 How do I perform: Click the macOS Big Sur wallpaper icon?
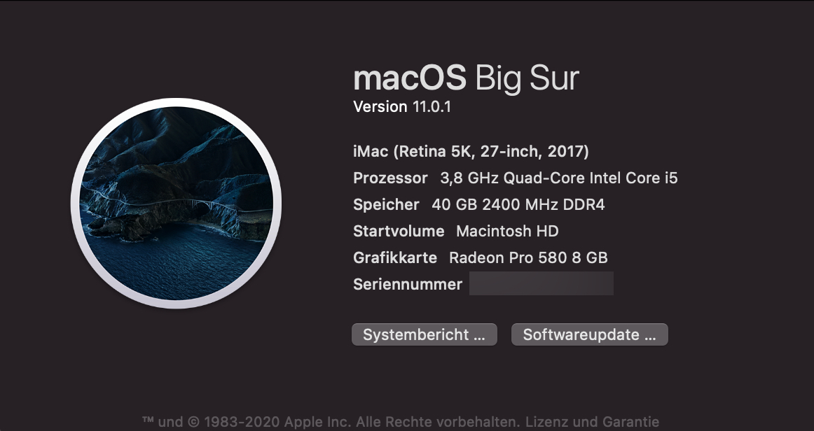click(x=176, y=203)
